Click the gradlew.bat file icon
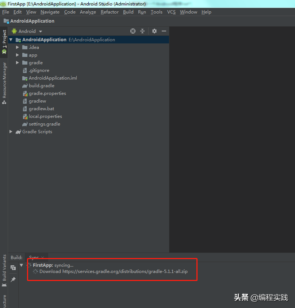 point(25,109)
